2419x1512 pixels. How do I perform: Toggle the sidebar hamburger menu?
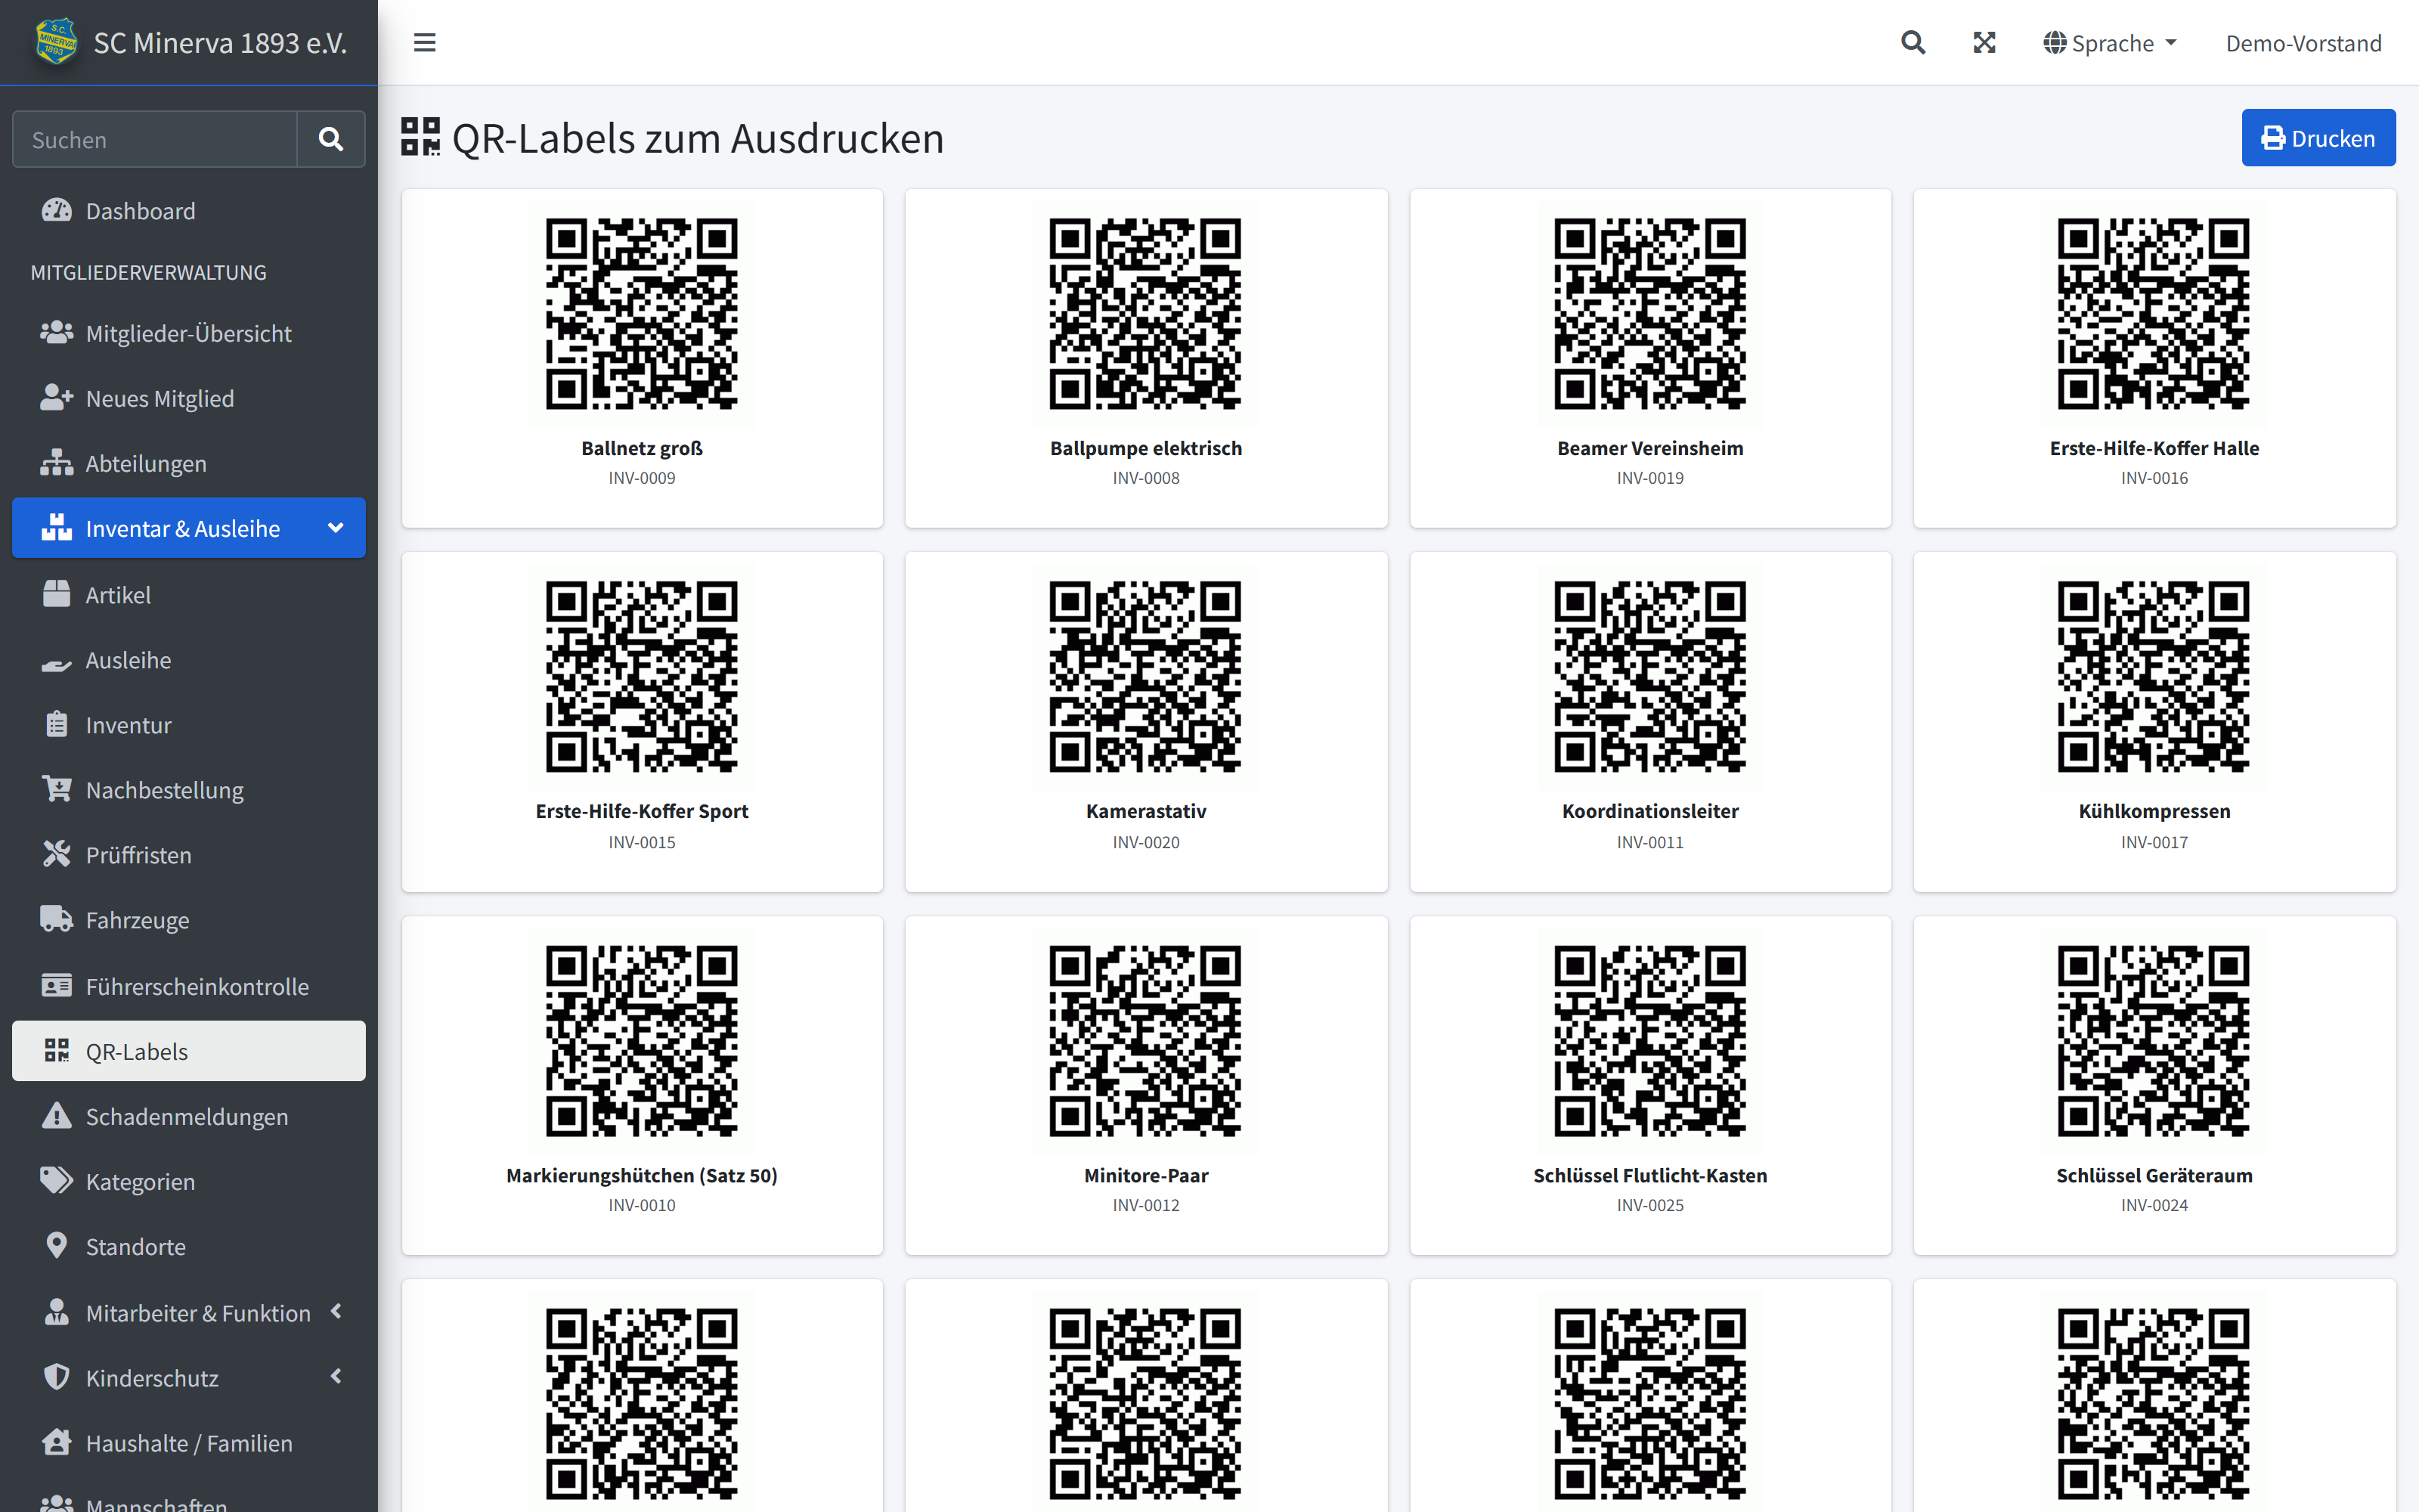[x=425, y=43]
